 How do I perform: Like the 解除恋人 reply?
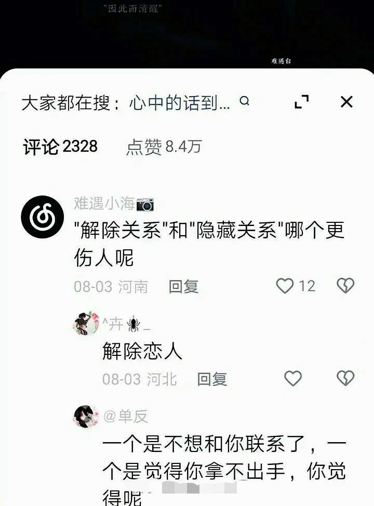(293, 378)
